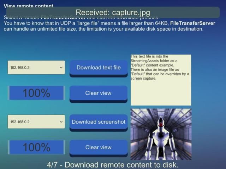The width and height of the screenshot is (226, 169).
Task: Click the 4/7 Download remote content caption
Action: pos(113,165)
